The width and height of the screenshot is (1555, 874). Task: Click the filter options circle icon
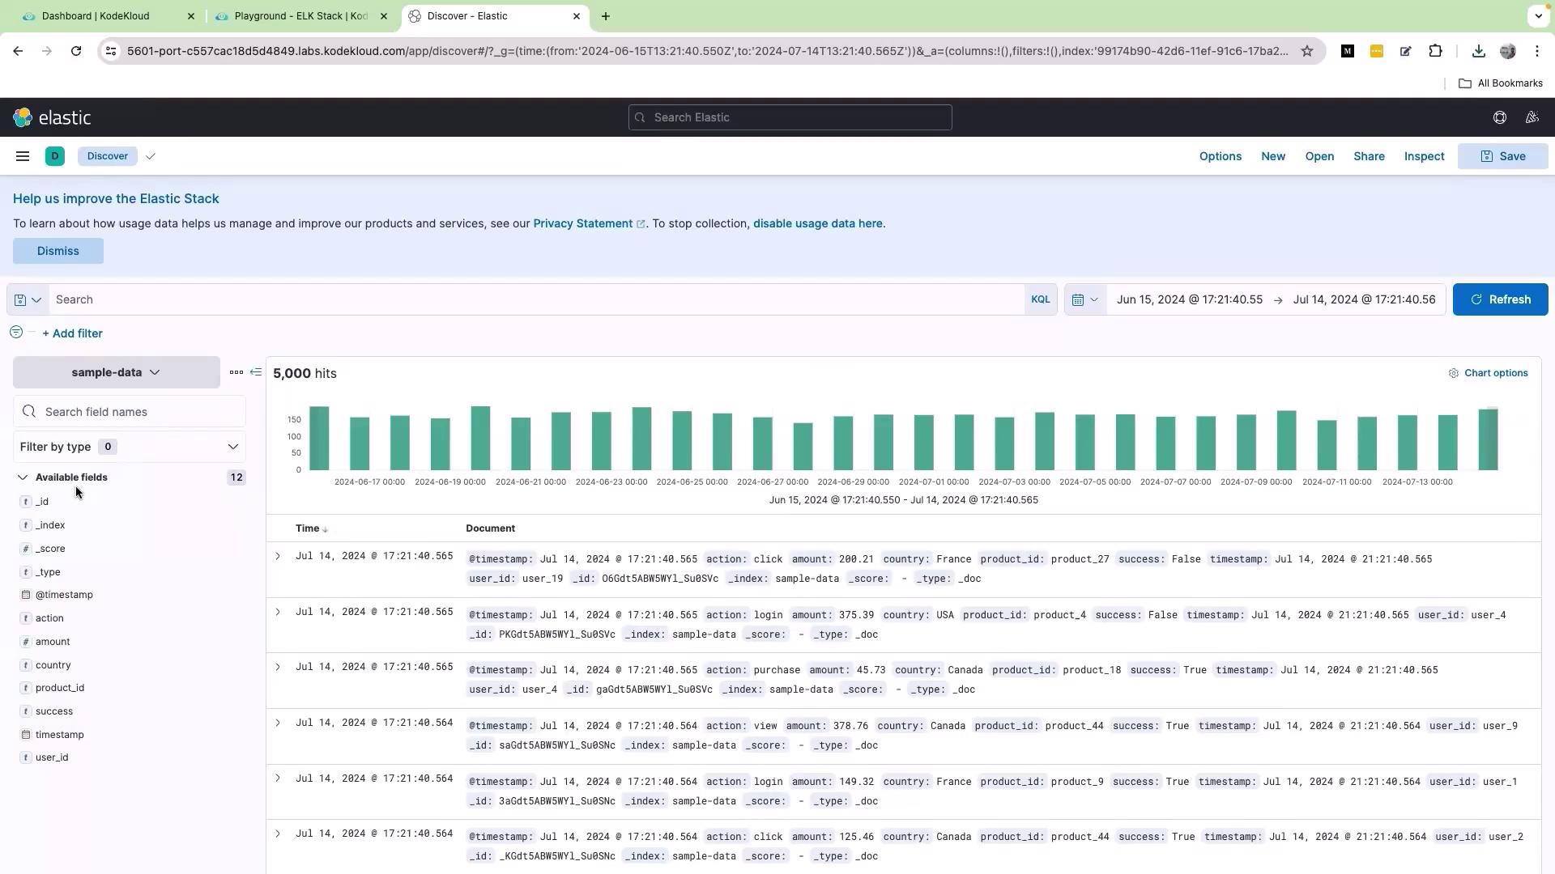pos(16,333)
